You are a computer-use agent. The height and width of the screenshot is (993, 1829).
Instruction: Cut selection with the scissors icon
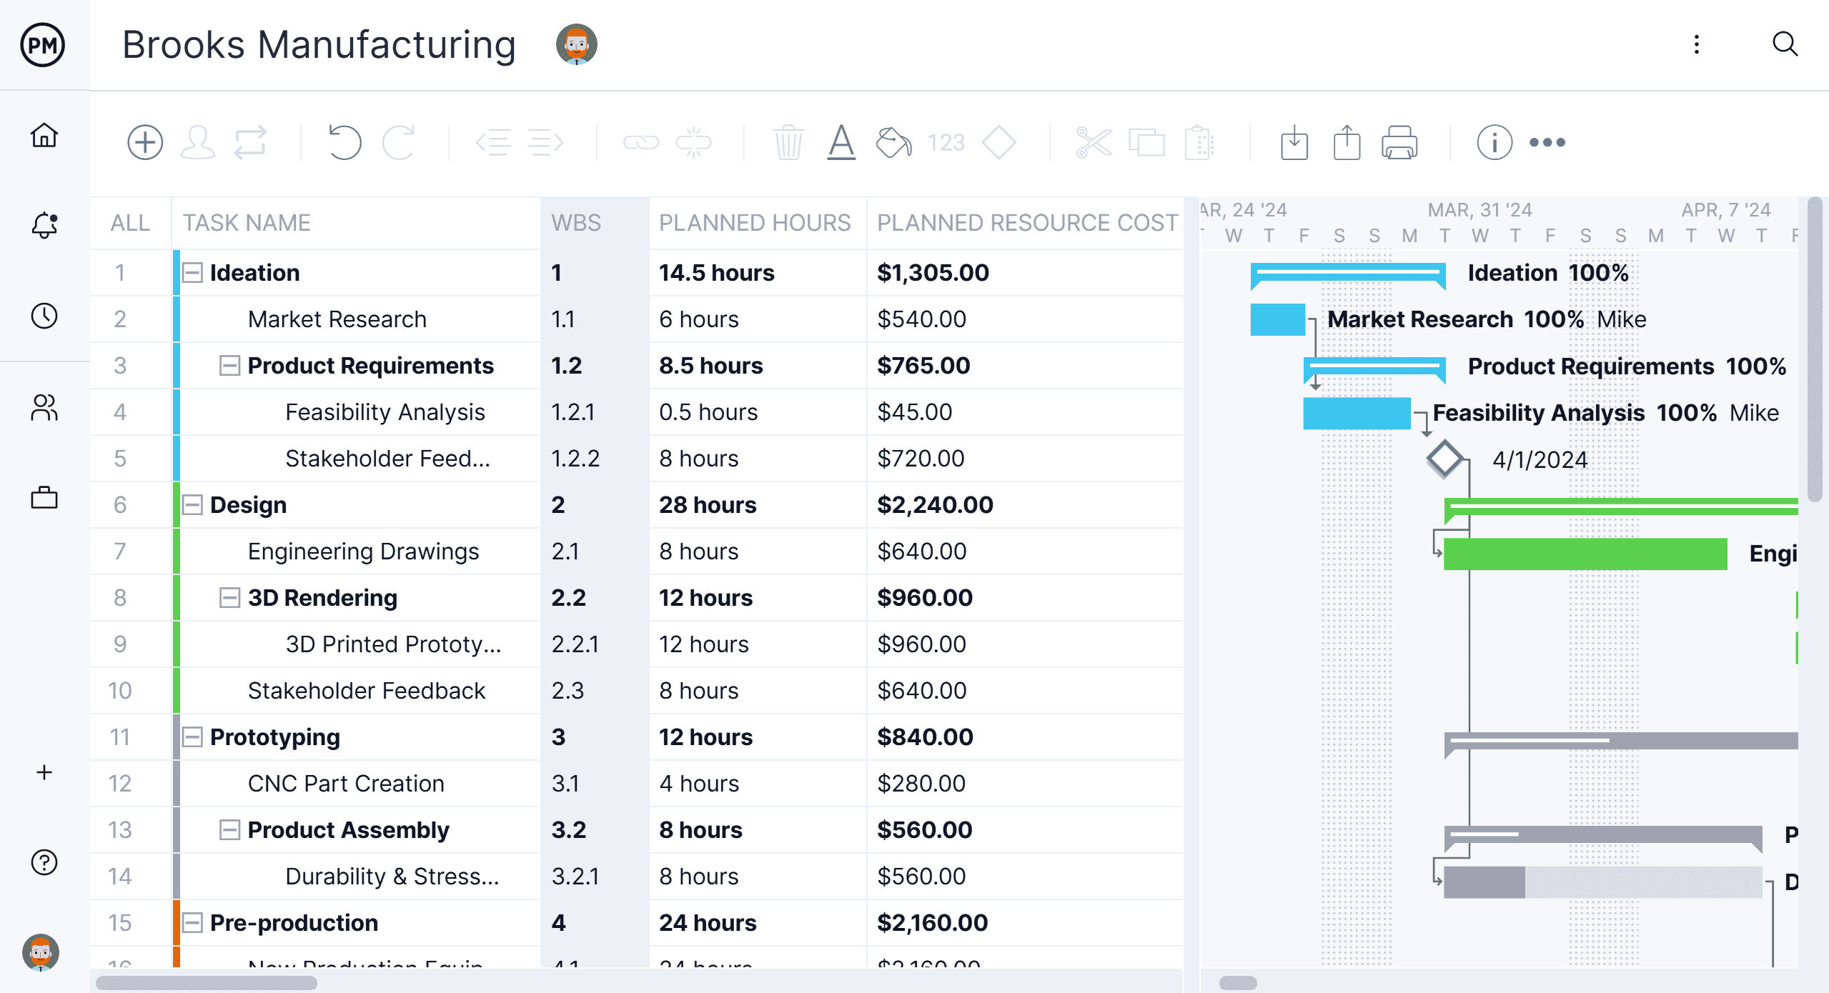coord(1094,141)
